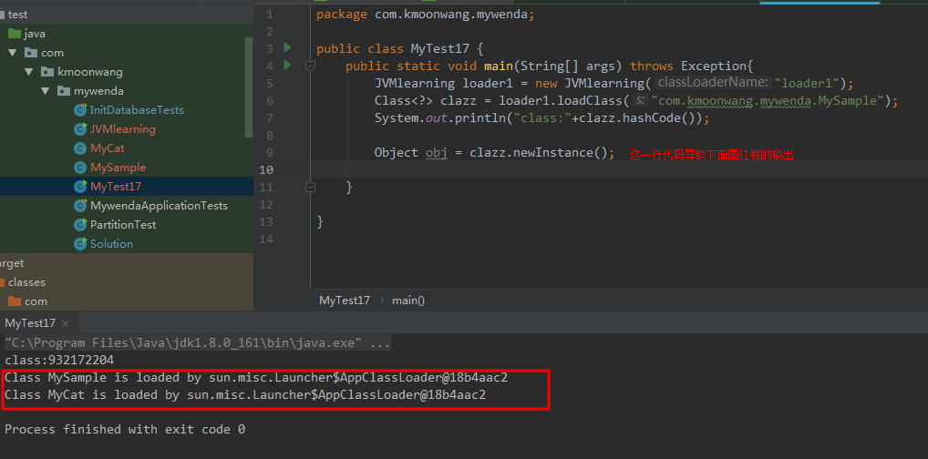The height and width of the screenshot is (459, 928).
Task: Click the PartitionTest class icon
Action: [80, 225]
